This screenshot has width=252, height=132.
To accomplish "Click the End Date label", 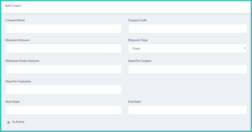I will pyautogui.click(x=134, y=101).
